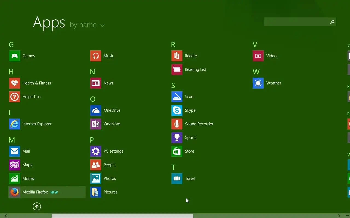Click the horizontal scrollbar thumb
This screenshot has height=218, width=350.
point(122,216)
